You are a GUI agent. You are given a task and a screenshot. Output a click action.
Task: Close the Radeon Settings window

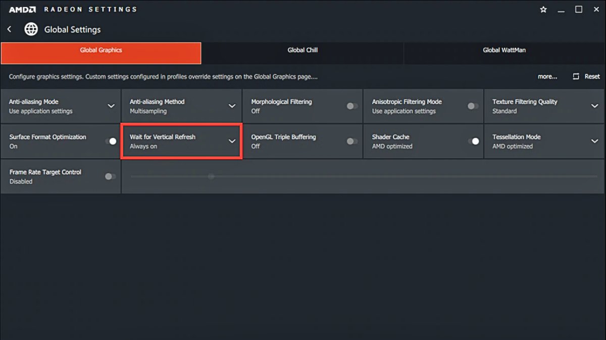596,9
